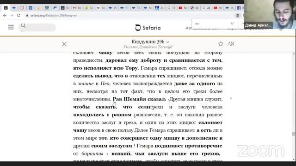Image resolution: width=296 pixels, height=166 pixels.
Task: Click the bold phrase 'даровал ему доброту'
Action: [133, 60]
